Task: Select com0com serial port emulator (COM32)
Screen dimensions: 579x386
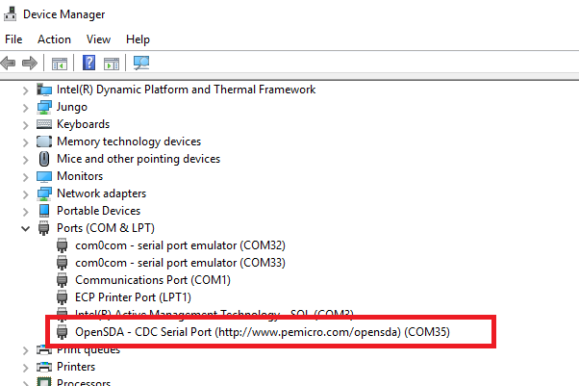Action: (180, 245)
